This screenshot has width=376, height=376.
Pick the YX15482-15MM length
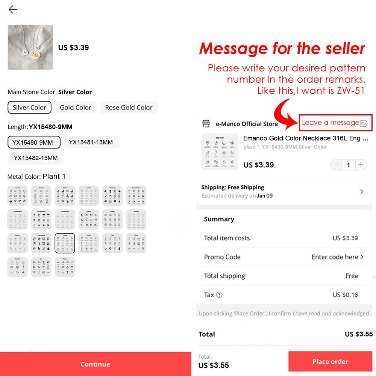coord(35,158)
